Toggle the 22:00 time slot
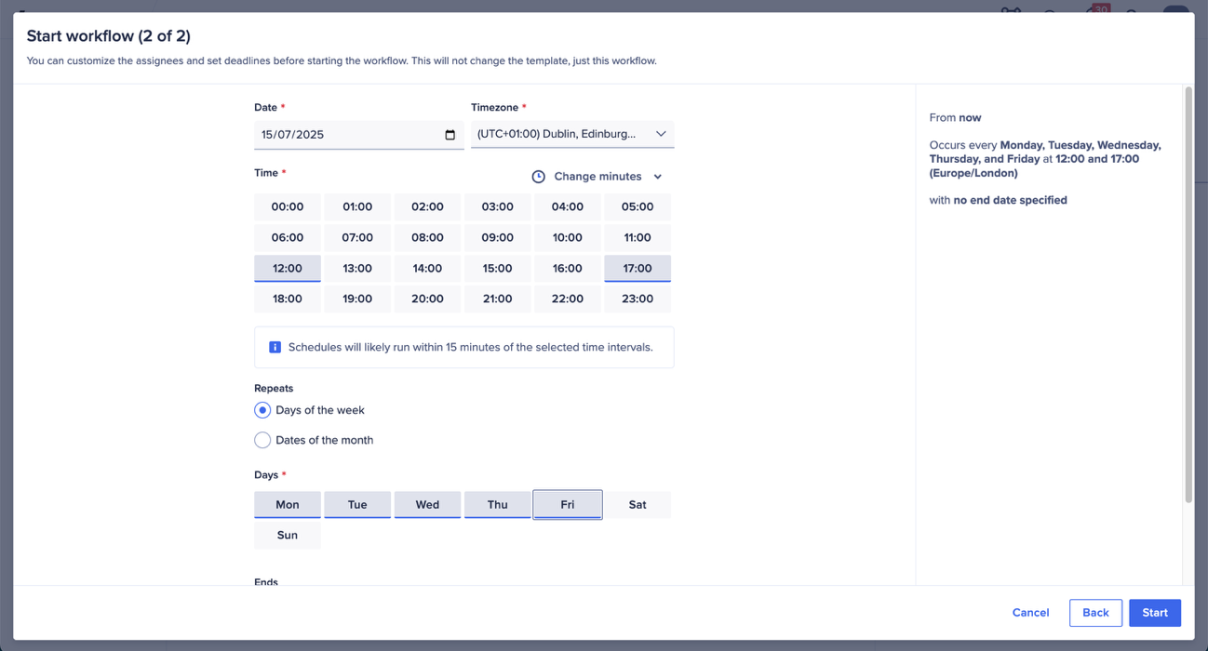The height and width of the screenshot is (651, 1208). [x=568, y=299]
